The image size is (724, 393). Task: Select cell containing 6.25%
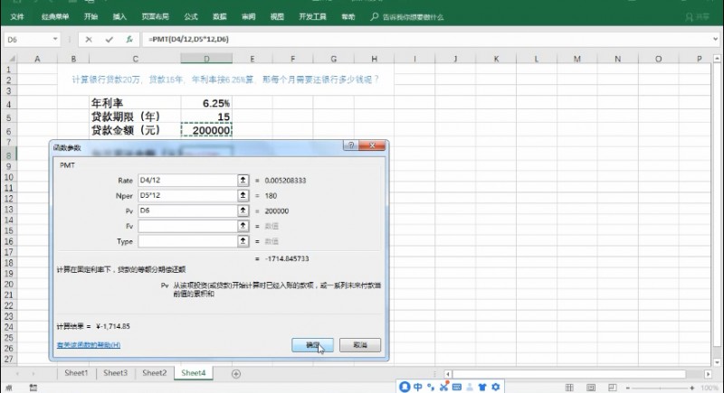coord(206,103)
